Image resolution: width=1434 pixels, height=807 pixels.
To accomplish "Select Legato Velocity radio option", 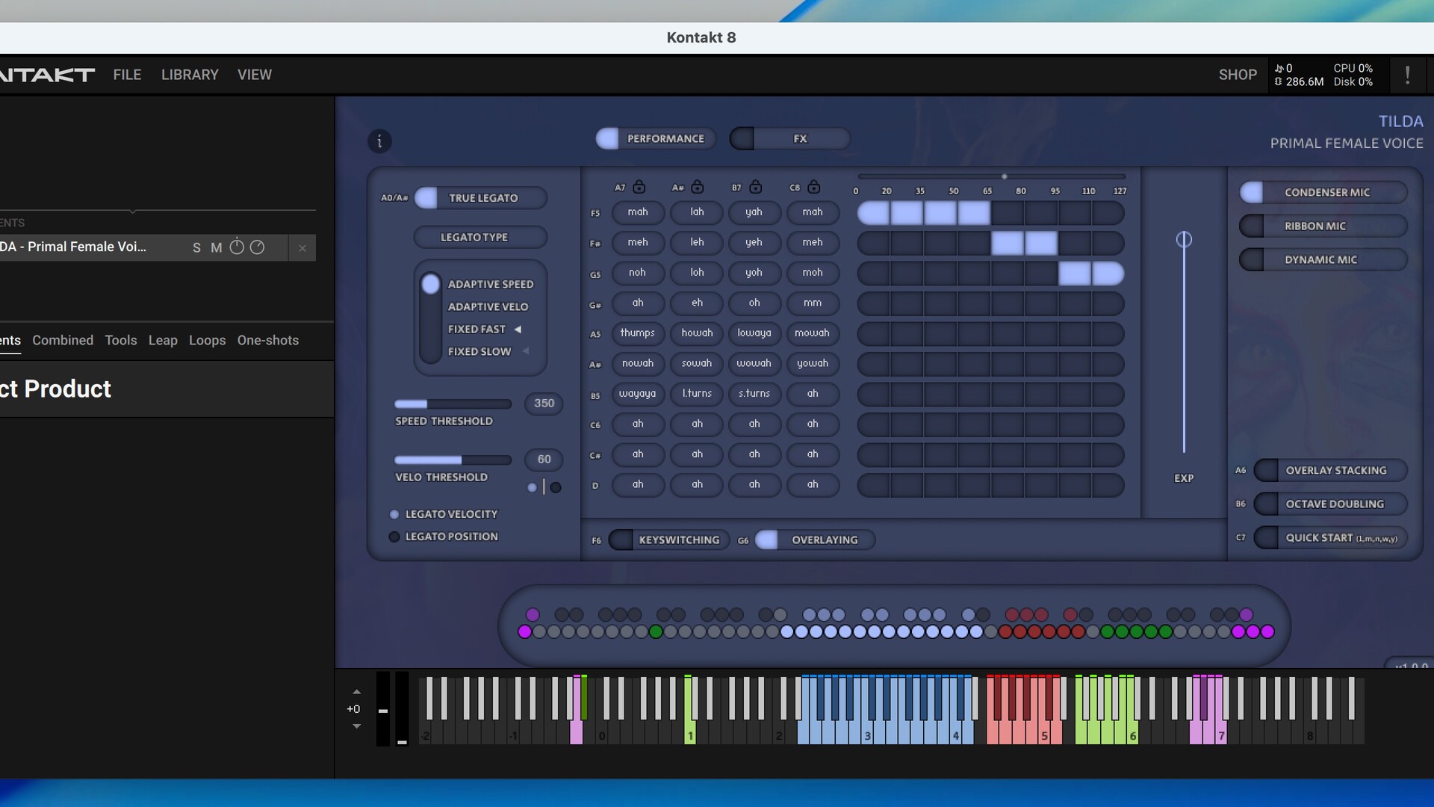I will click(394, 514).
